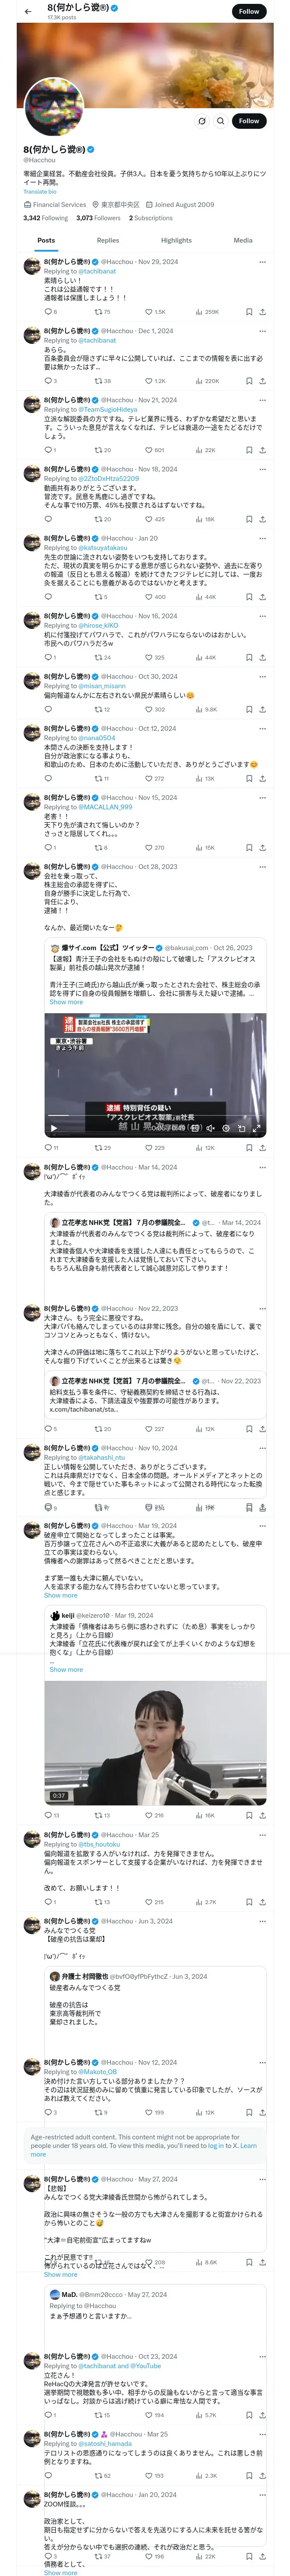Screen dimensions: 290x2576
Task: Search this profile's posts with magnifier icon
Action: (220, 121)
